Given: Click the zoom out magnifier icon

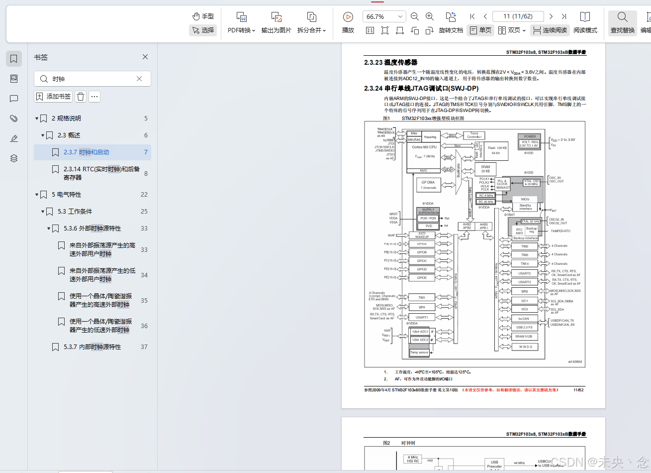Looking at the screenshot, I should (415, 16).
